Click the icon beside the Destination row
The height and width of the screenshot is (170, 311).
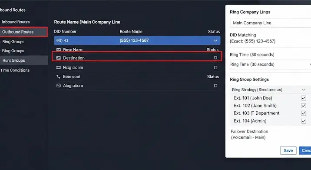click(x=58, y=58)
